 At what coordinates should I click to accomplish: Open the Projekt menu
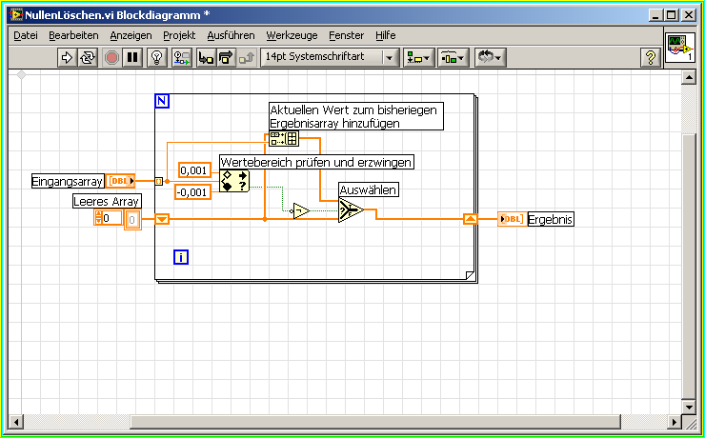[179, 35]
